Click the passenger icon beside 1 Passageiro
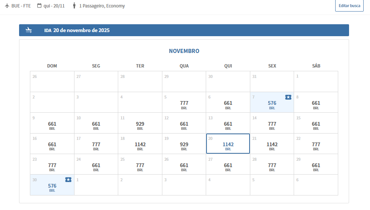The image size is (370, 210). pyautogui.click(x=74, y=6)
